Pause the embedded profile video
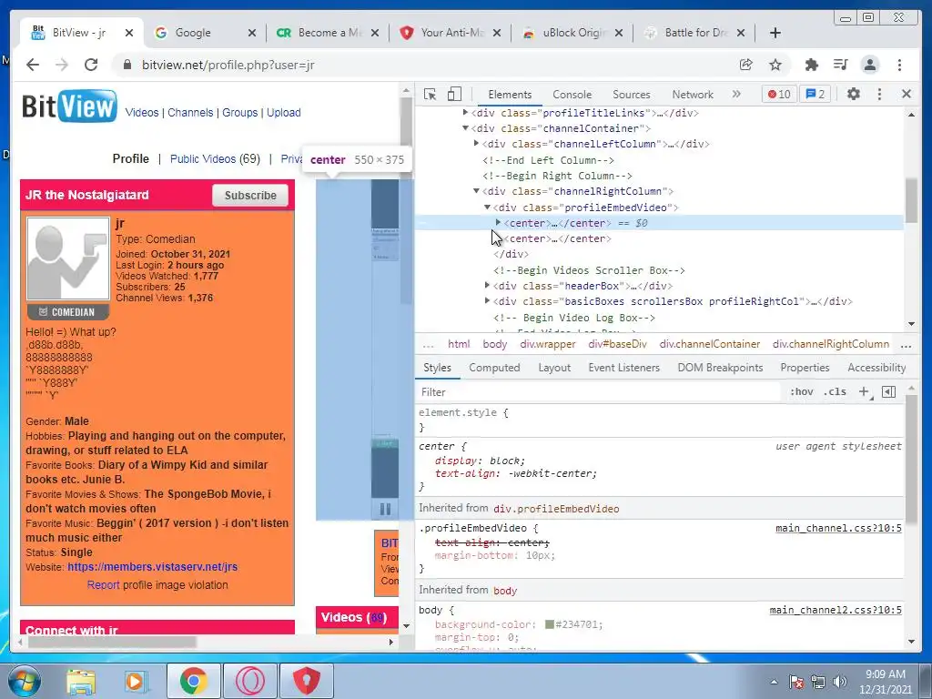Image resolution: width=932 pixels, height=699 pixels. (385, 509)
